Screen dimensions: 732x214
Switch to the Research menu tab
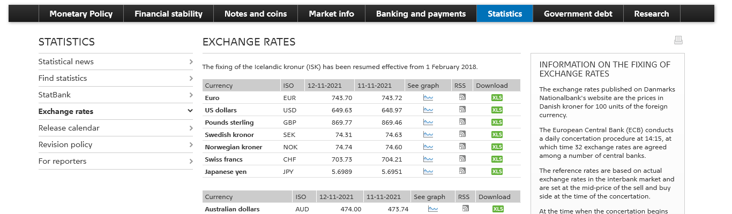[651, 14]
